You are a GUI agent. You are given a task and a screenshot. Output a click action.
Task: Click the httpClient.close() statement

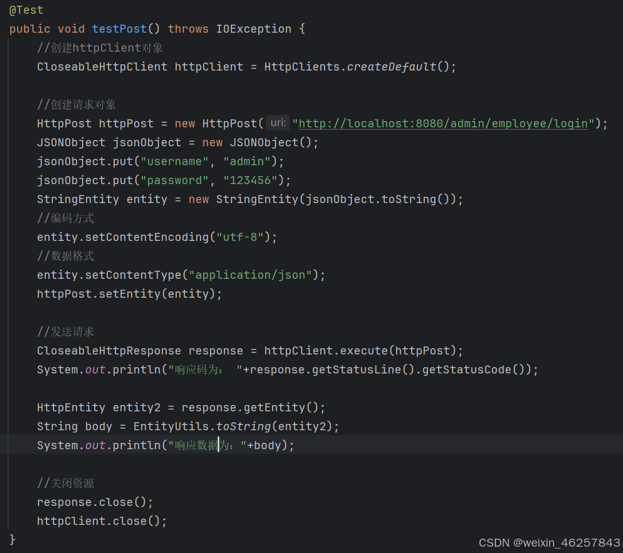point(101,521)
